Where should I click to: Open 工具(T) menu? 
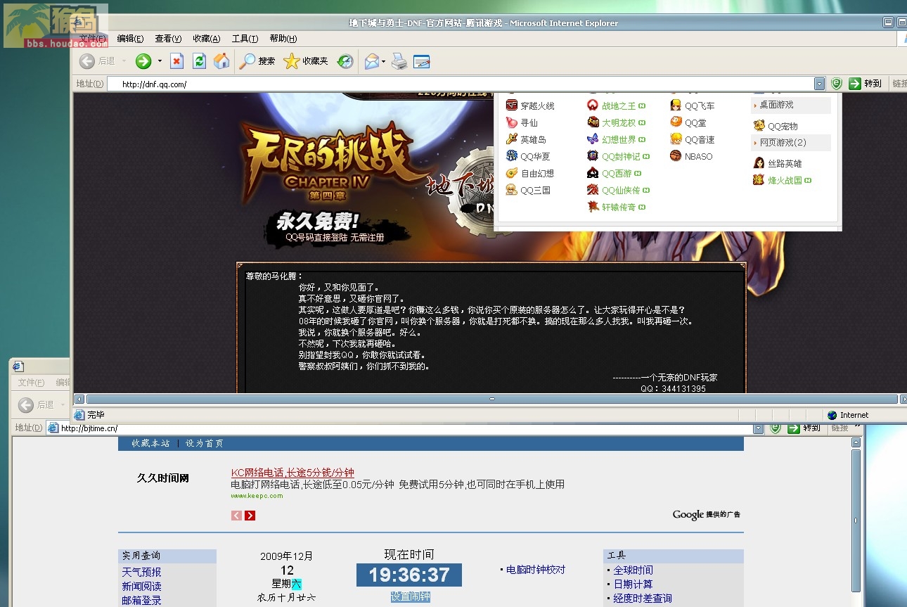tap(245, 39)
